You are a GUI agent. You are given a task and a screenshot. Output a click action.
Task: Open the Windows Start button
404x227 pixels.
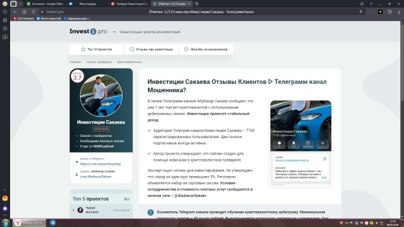click(x=6, y=223)
